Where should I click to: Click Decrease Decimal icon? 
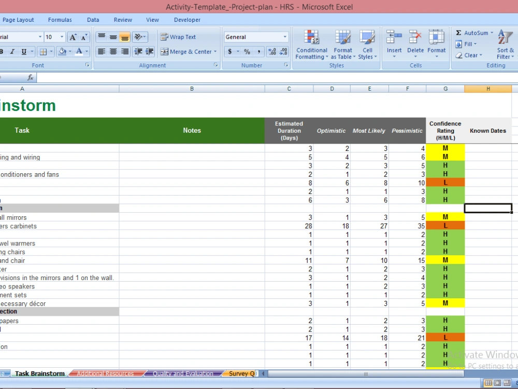283,51
